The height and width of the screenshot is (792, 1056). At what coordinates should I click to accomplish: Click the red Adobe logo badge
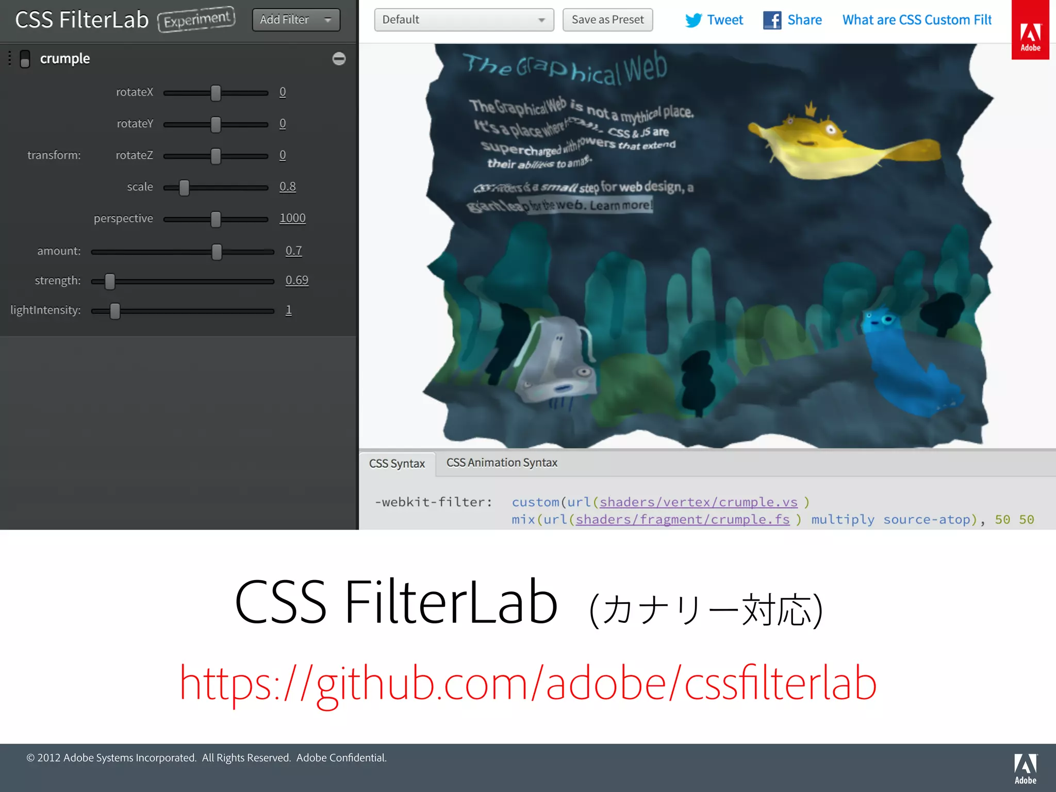pyautogui.click(x=1030, y=30)
